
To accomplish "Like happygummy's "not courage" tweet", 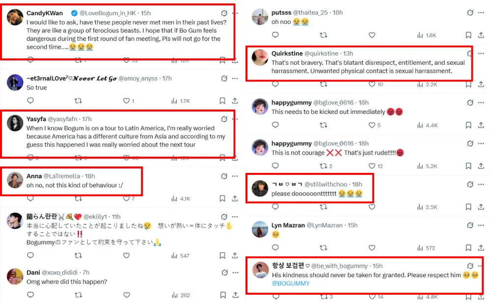I will [x=372, y=166].
